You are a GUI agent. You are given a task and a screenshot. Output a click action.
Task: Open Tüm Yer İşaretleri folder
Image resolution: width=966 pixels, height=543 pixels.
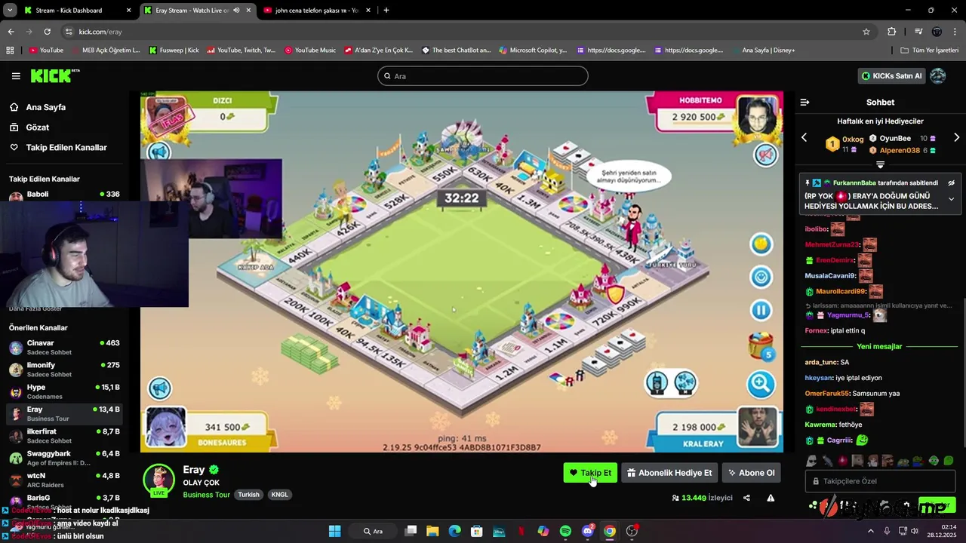(929, 51)
